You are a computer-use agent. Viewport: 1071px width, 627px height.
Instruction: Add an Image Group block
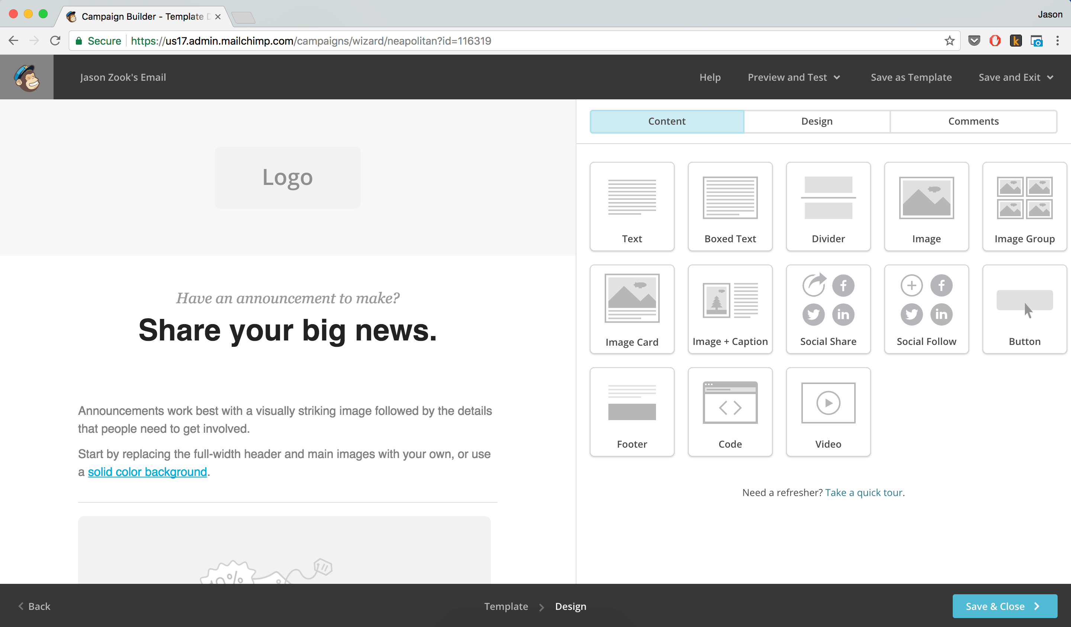click(x=1024, y=206)
